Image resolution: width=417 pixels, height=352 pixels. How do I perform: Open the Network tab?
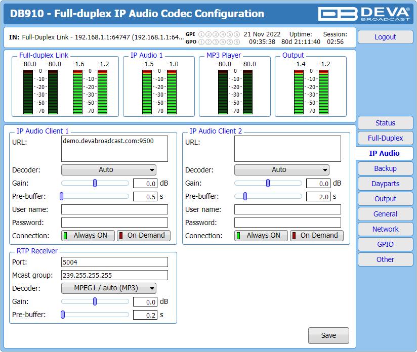385,229
